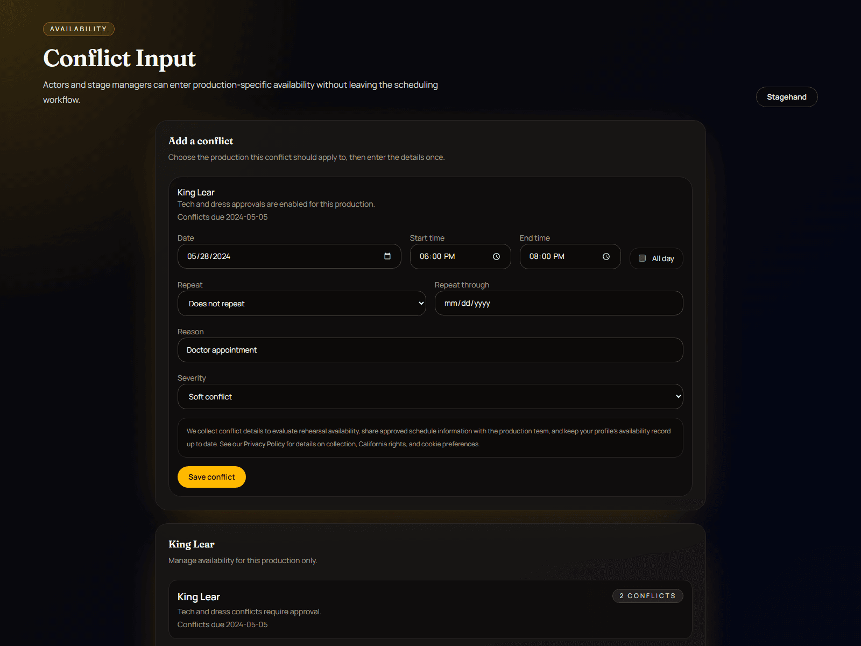861x646 pixels.
Task: Click the All day label text
Action: pos(663,258)
